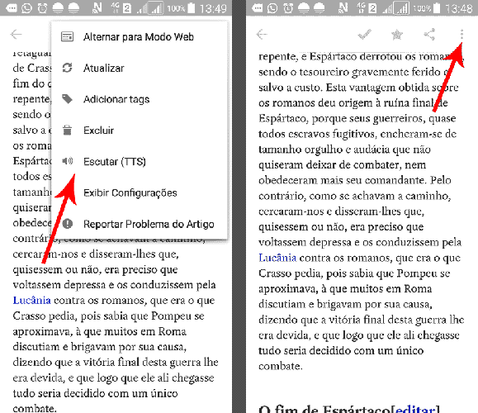Tap the NFC icon in the right status bar
The width and height of the screenshot is (478, 413).
[343, 8]
